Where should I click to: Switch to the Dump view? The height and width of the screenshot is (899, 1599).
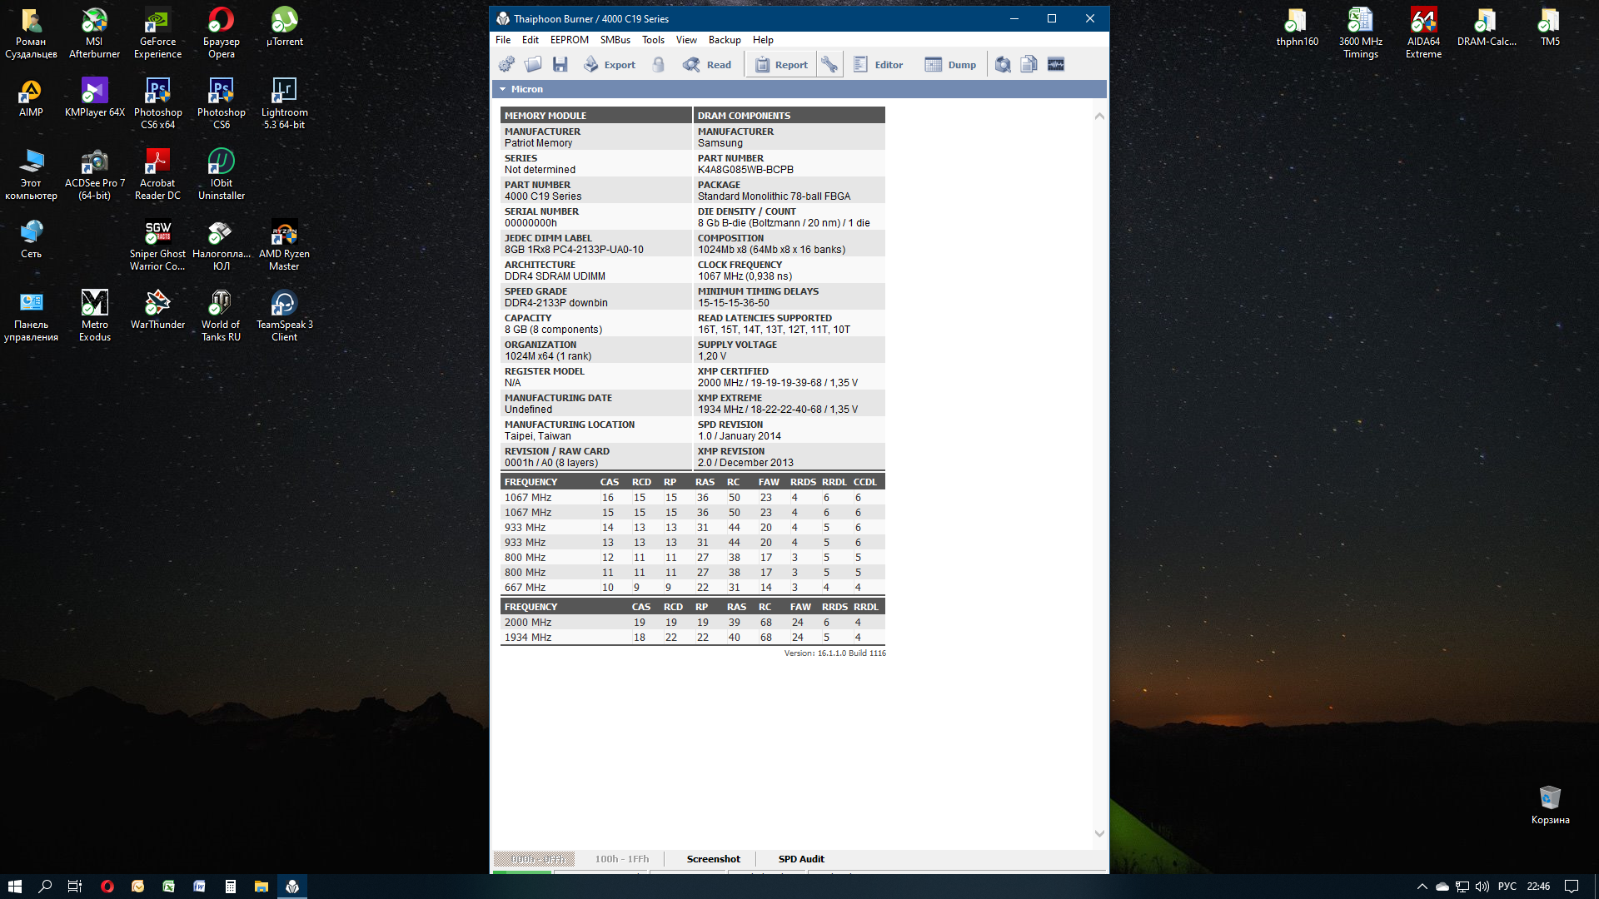coord(951,64)
